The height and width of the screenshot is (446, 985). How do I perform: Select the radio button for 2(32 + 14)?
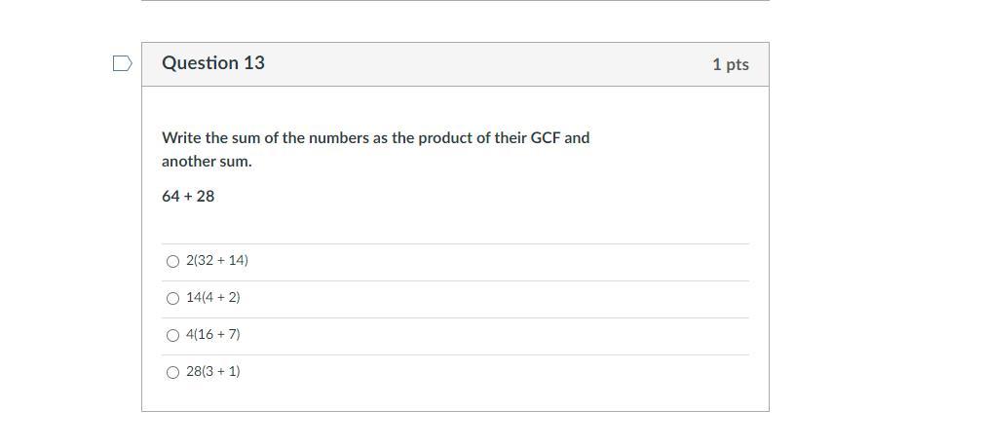point(173,261)
